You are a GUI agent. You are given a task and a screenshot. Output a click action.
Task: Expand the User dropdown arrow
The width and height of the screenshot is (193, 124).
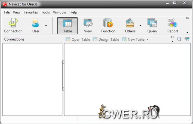tap(46, 25)
